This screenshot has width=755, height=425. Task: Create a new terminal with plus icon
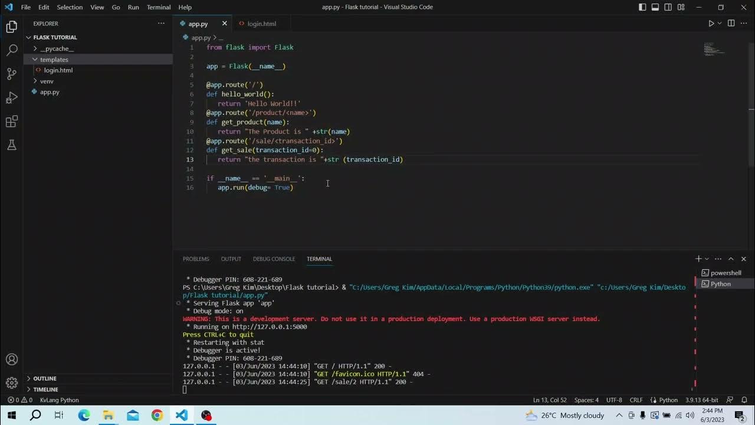(x=698, y=259)
